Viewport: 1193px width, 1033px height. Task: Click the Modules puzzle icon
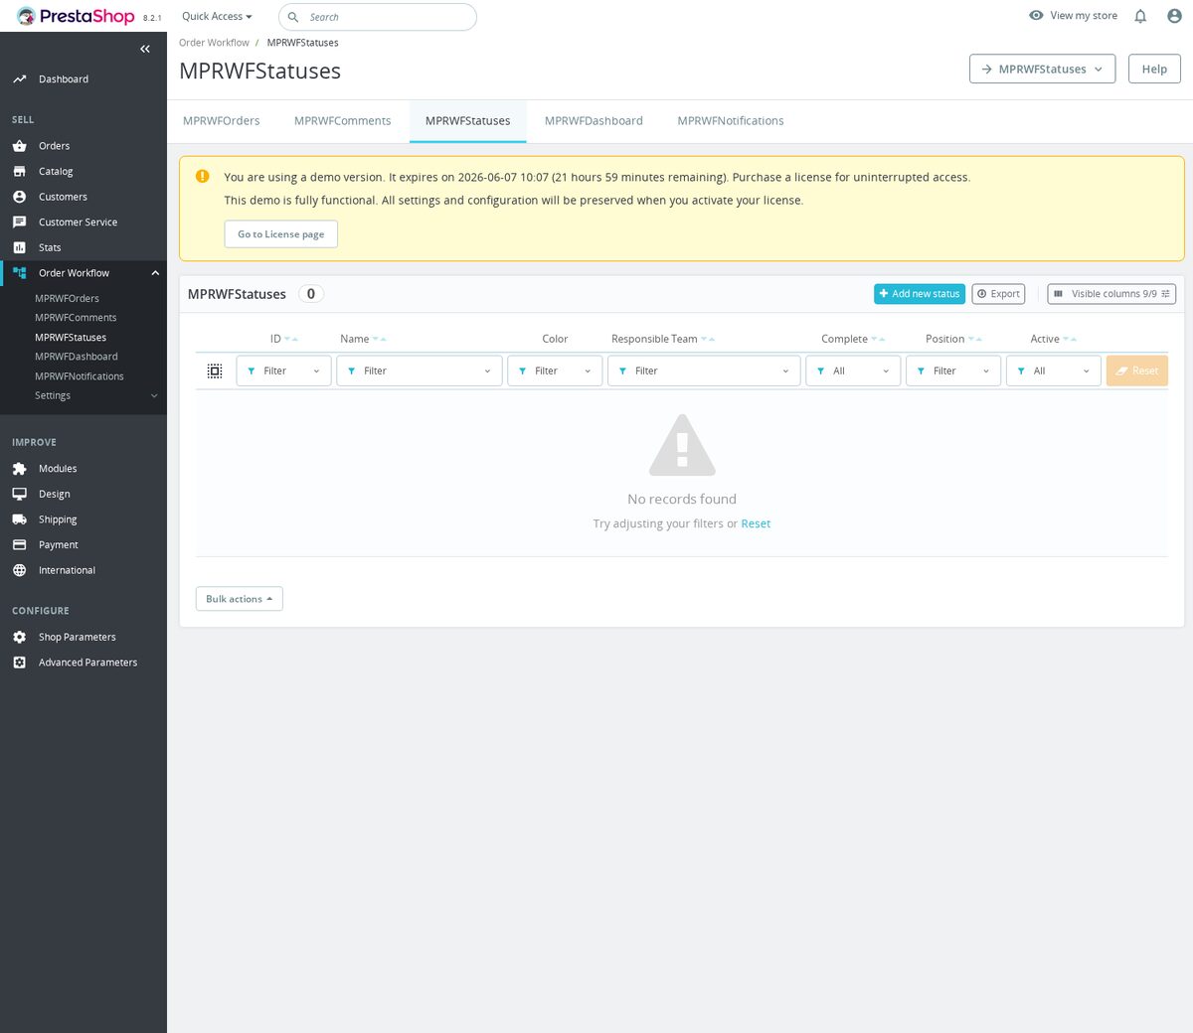(19, 469)
